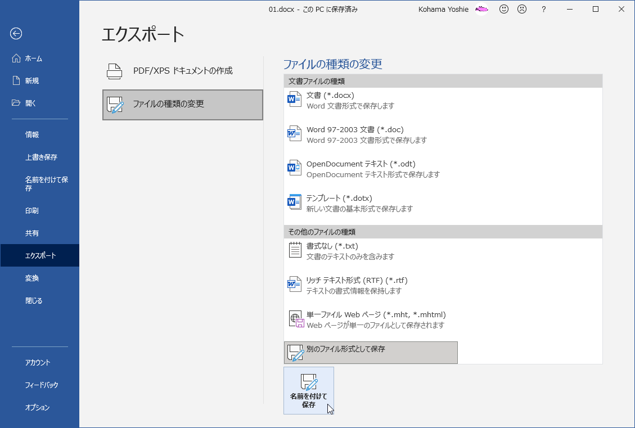635x428 pixels.
Task: Click the smiley face feedback icon
Action: 504,9
